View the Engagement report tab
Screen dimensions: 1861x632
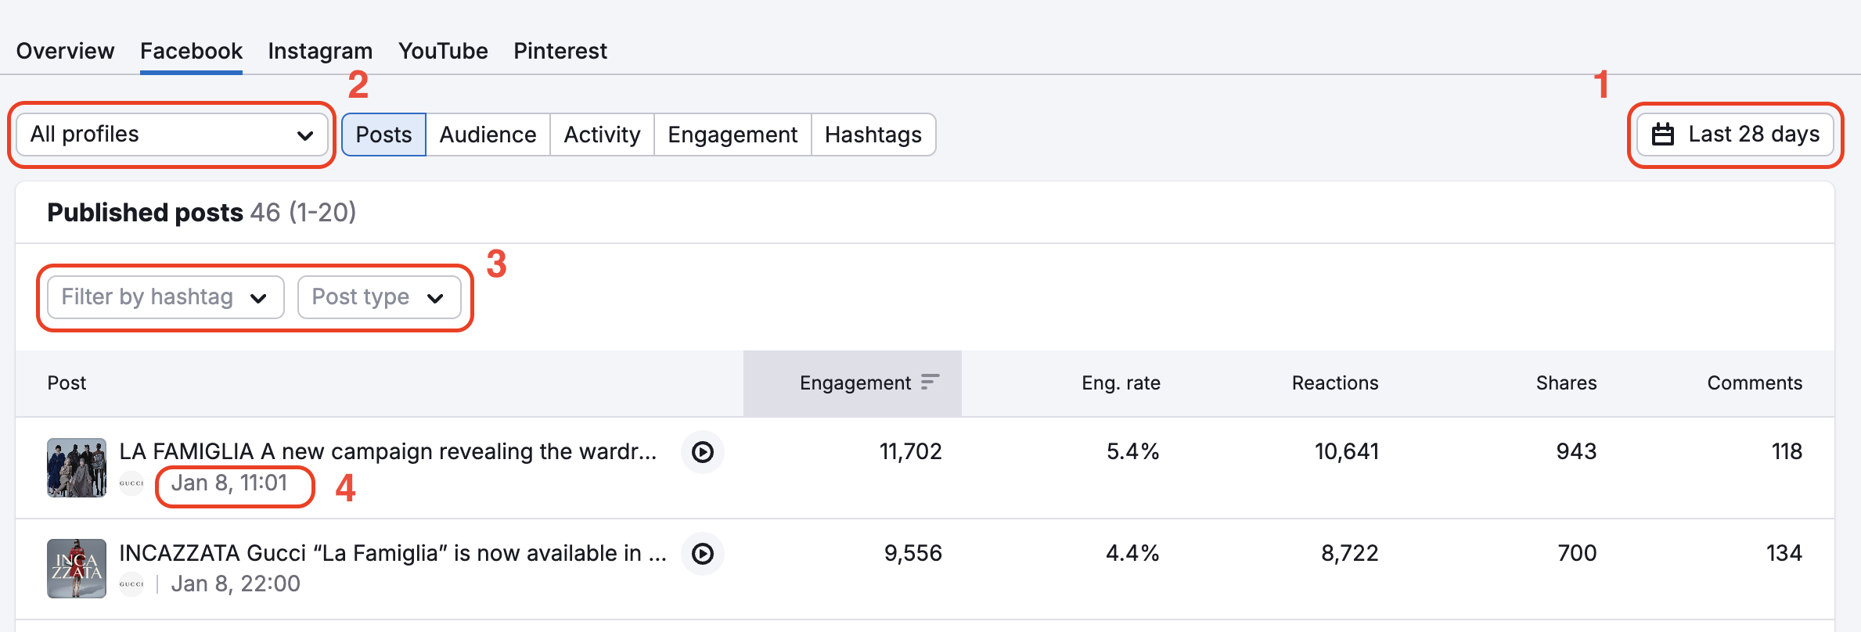733,135
